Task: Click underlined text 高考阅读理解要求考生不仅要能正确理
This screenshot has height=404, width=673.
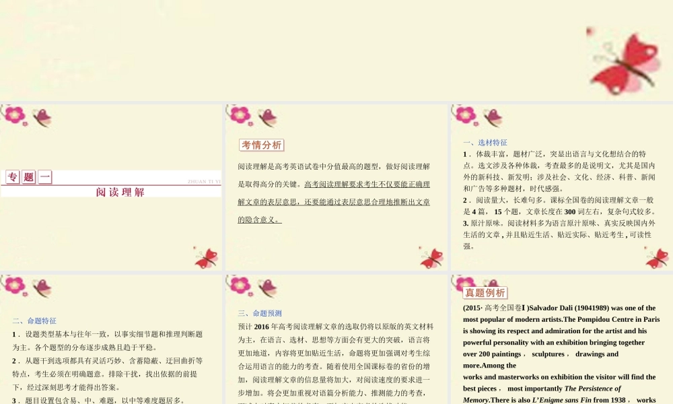Action: pyautogui.click(x=367, y=184)
